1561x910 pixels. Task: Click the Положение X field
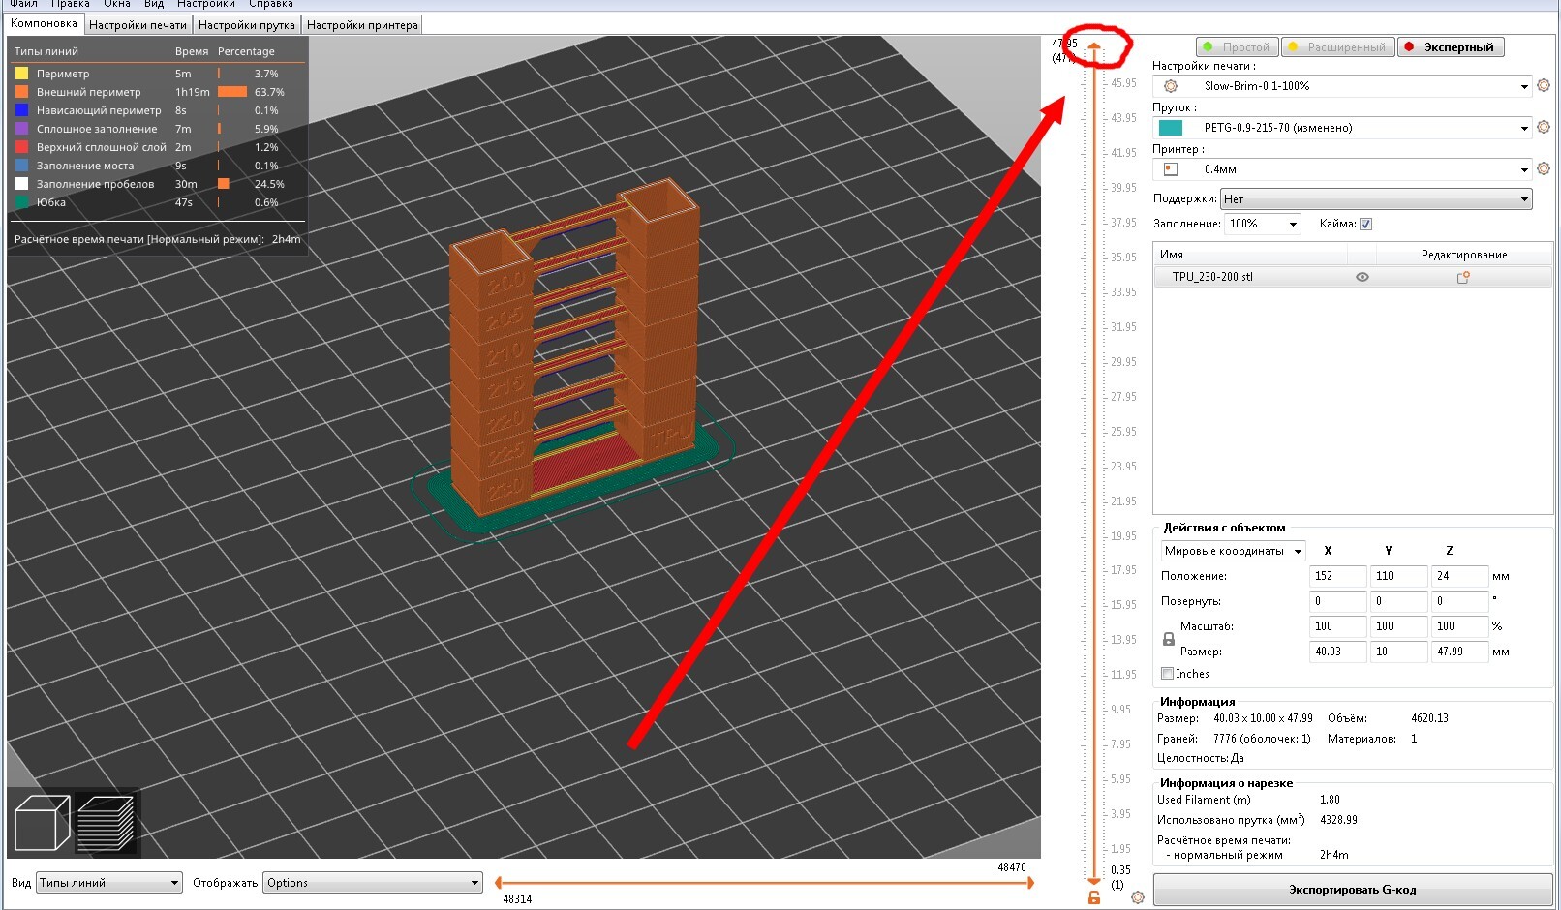(x=1337, y=576)
